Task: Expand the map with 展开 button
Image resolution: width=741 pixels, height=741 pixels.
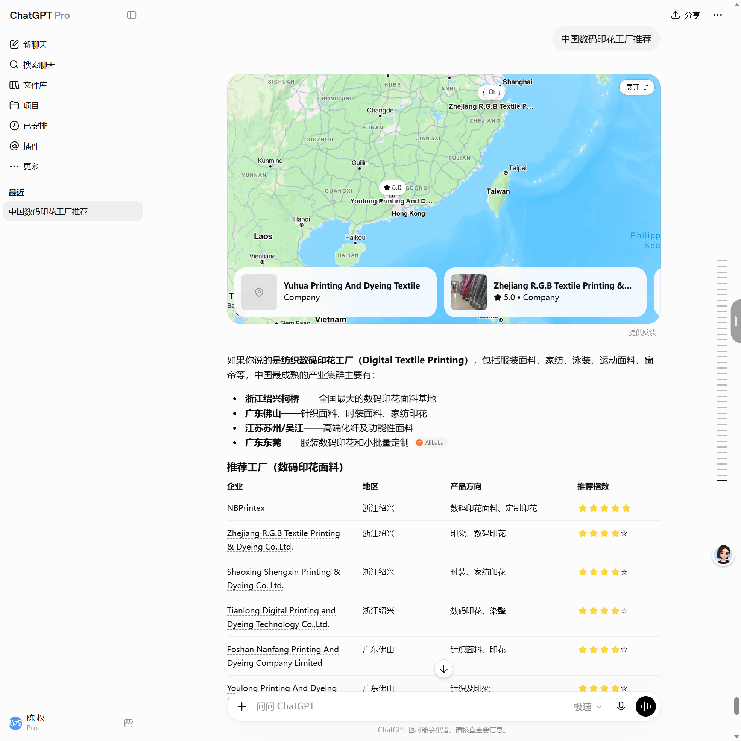Action: coord(637,87)
